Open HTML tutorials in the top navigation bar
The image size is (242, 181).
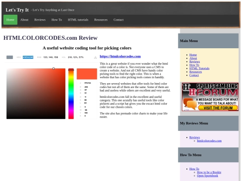(78, 20)
